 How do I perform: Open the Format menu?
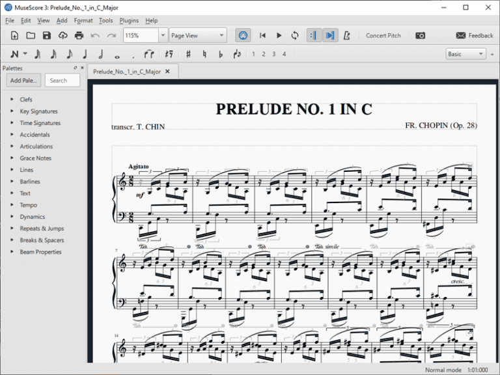83,20
